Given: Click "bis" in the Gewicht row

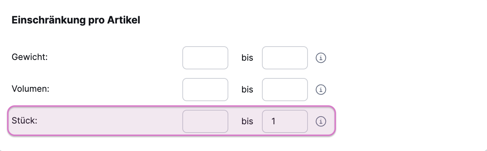Looking at the screenshot, I should pos(247,58).
